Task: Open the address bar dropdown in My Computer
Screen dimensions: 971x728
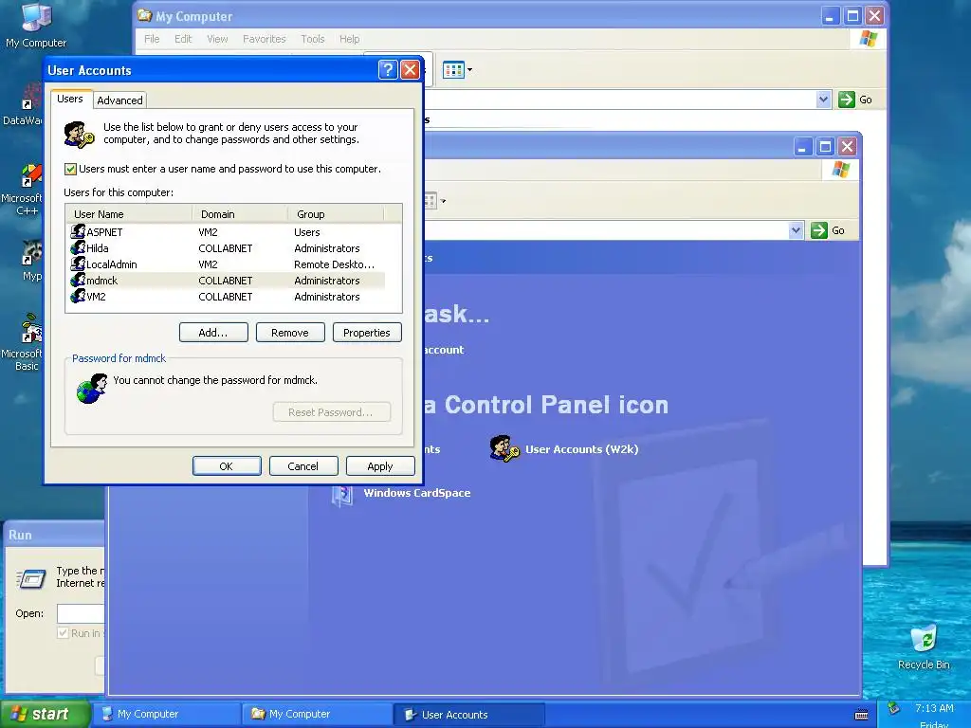Action: (823, 100)
